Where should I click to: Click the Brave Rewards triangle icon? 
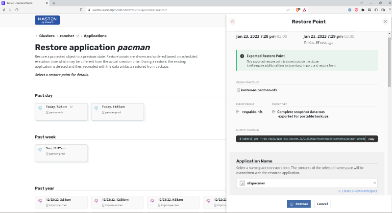[x=304, y=10]
